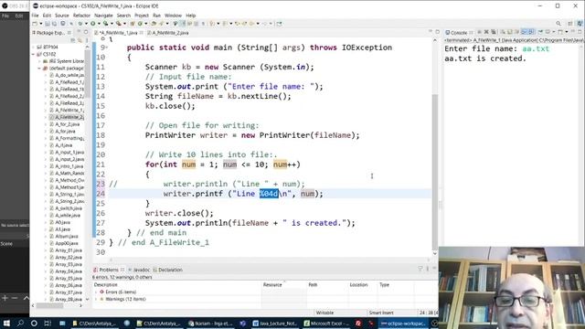The width and height of the screenshot is (585, 329).
Task: Click the New Java Class icon
Action: pyautogui.click(x=140, y=24)
